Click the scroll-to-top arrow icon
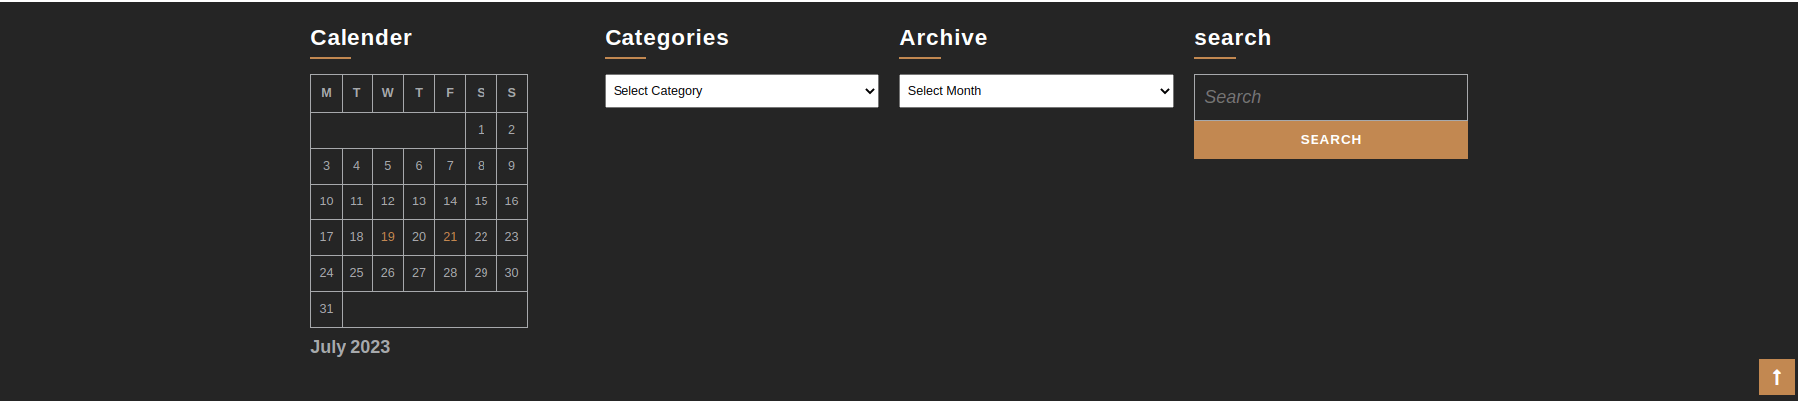The width and height of the screenshot is (1798, 401). point(1776,377)
